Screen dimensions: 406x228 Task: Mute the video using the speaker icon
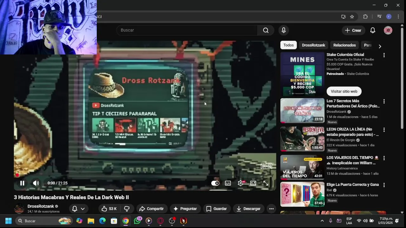[36, 183]
